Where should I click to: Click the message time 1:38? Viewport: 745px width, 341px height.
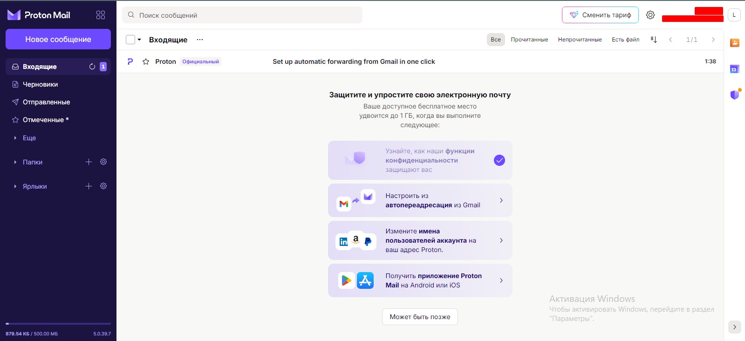point(711,61)
